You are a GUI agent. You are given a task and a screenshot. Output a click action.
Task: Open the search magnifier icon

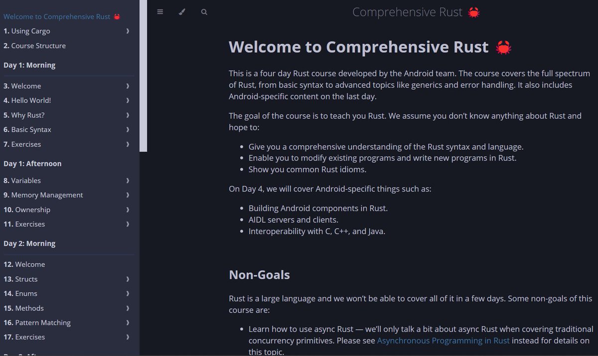204,12
